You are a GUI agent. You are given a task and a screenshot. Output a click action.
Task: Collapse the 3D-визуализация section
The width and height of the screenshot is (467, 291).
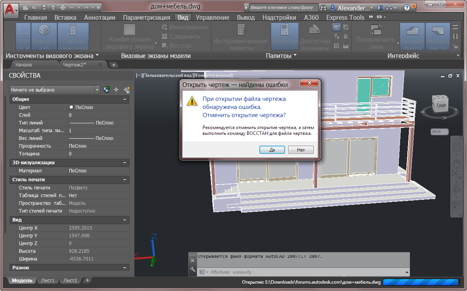coord(125,163)
